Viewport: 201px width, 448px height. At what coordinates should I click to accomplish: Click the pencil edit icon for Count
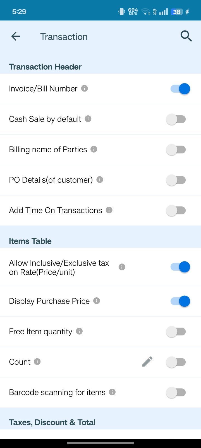click(x=147, y=361)
